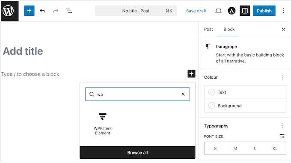Open the Astra settings icon
Viewport: 291px width, 163px height.
pyautogui.click(x=232, y=11)
